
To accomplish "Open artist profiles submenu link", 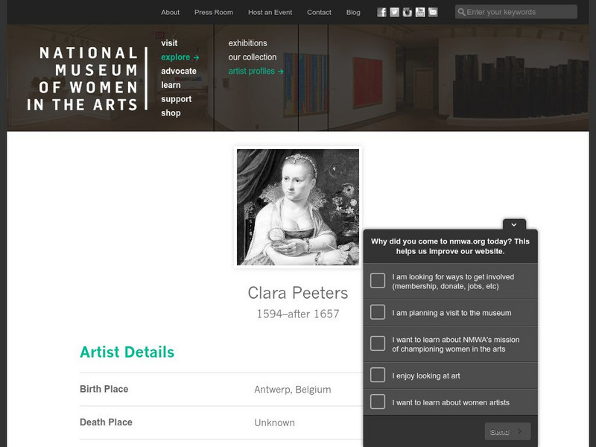I will point(256,71).
